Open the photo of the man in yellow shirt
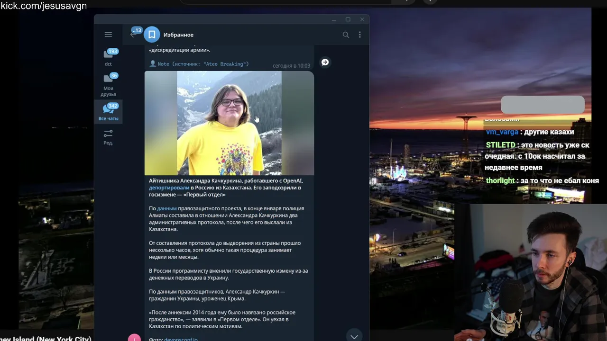 (x=229, y=123)
